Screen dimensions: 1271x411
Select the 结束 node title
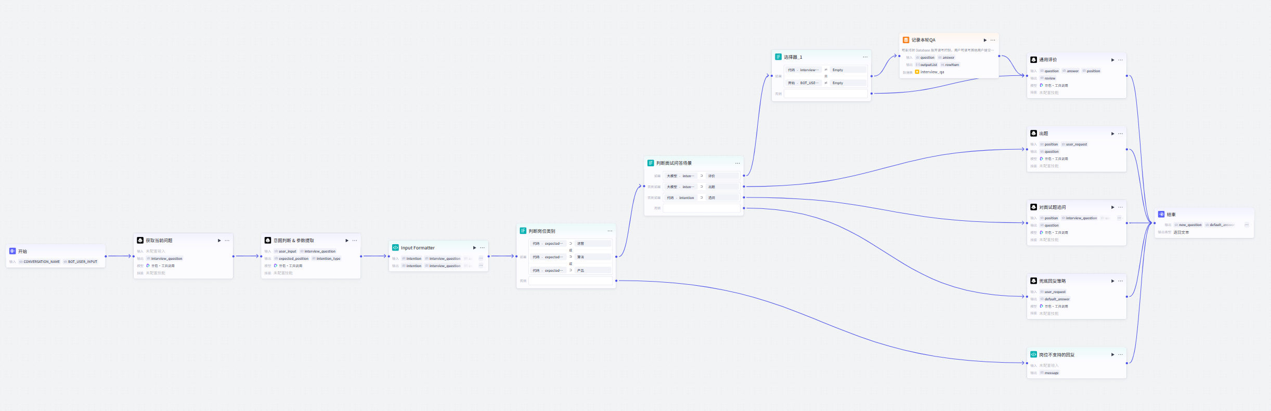(x=1171, y=215)
